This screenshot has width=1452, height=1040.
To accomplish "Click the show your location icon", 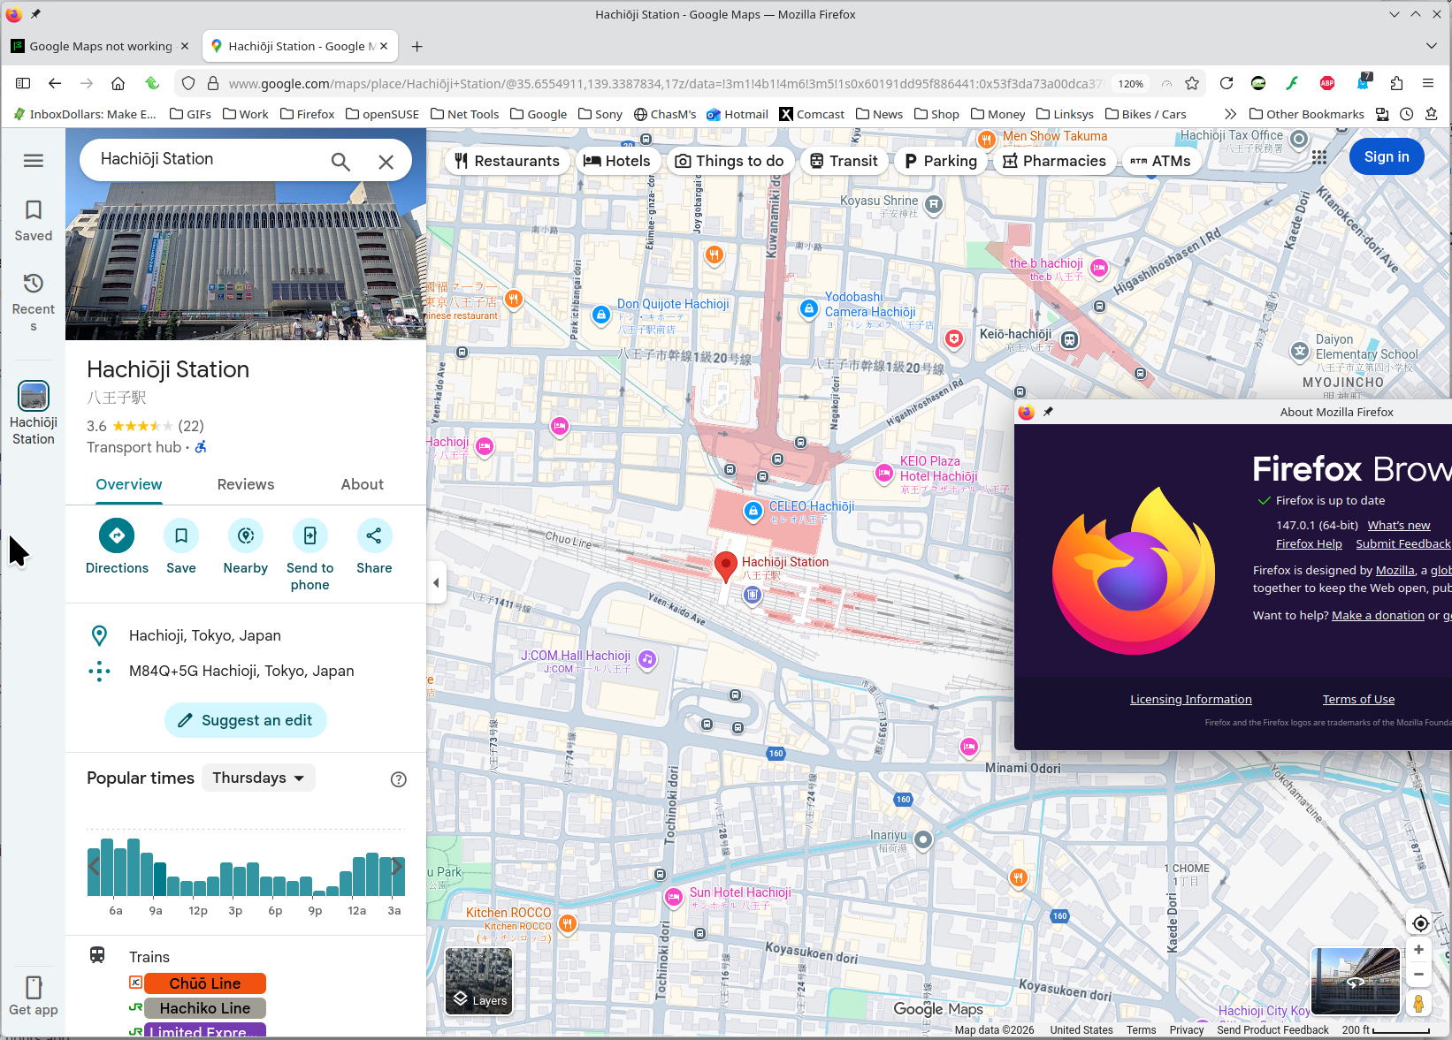I will [x=1419, y=923].
